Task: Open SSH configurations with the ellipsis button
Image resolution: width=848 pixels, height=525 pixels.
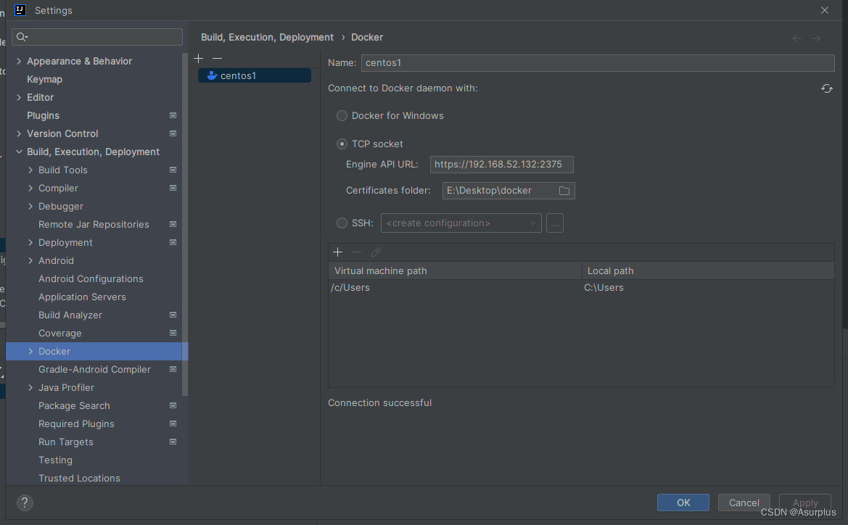Action: pyautogui.click(x=554, y=223)
